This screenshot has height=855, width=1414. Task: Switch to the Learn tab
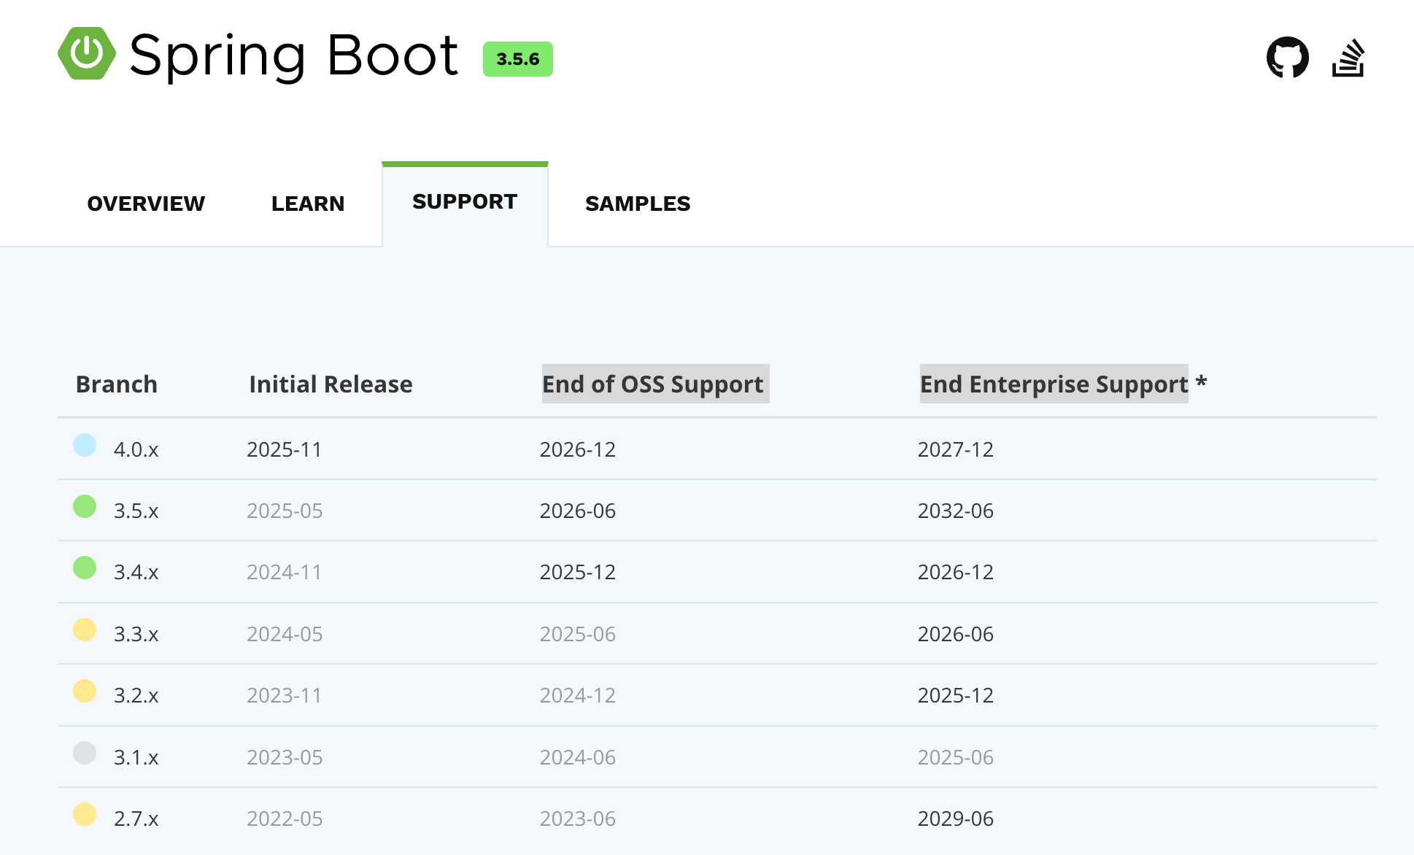point(307,204)
